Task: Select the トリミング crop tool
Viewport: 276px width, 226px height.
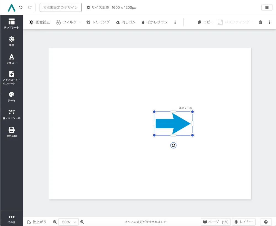Action: 98,22
